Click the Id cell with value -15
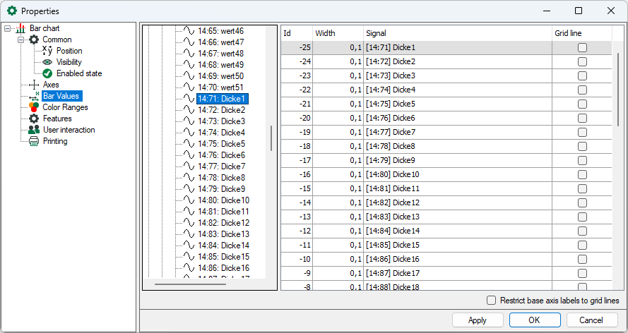 coord(297,188)
